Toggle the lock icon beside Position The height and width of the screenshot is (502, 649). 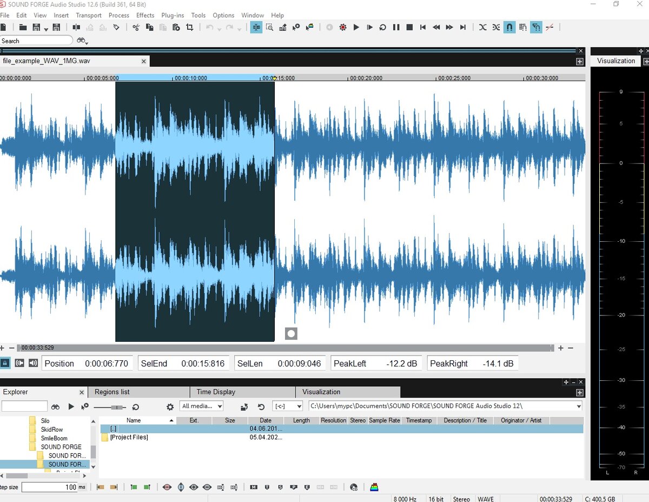[x=5, y=363]
